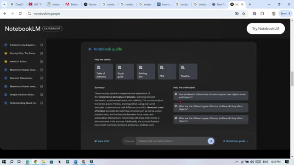Click the Table of contents card icon
This screenshot has width=294, height=165.
pyautogui.click(x=98, y=67)
